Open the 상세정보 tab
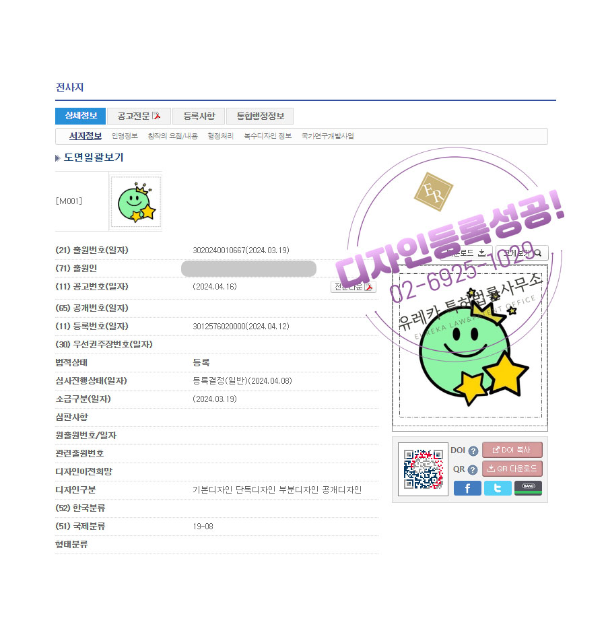 [x=81, y=116]
